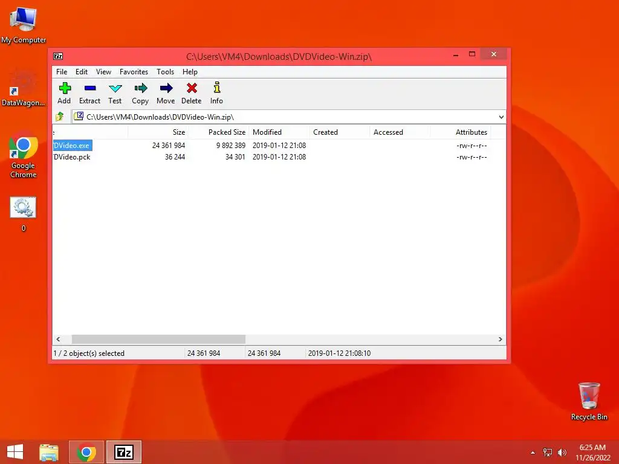This screenshot has width=619, height=464.
Task: Sort by Attributes column header
Action: [460, 132]
